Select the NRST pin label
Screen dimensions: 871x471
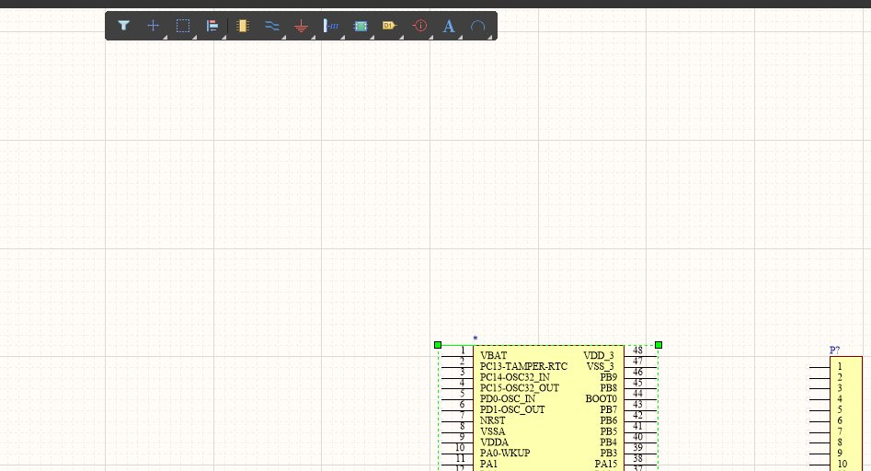point(492,420)
